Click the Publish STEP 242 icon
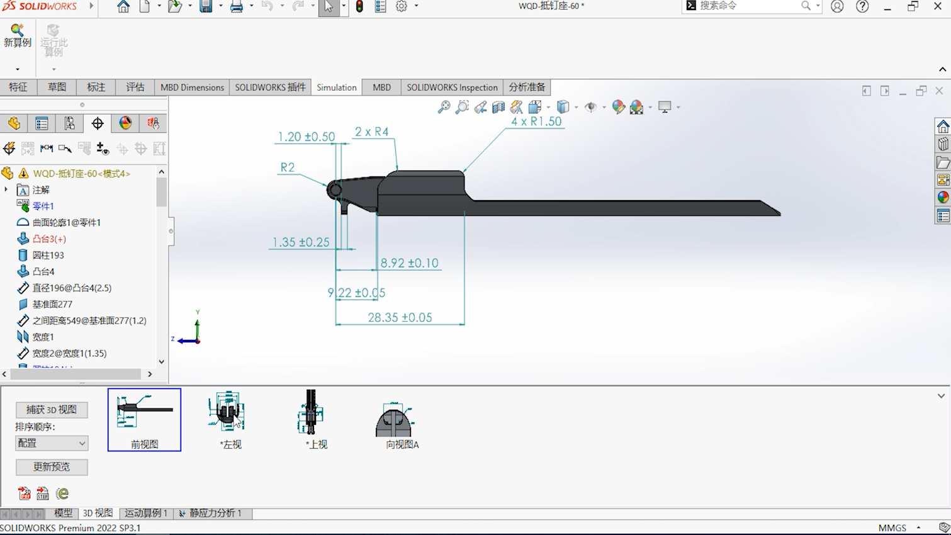This screenshot has width=951, height=535. tap(43, 493)
